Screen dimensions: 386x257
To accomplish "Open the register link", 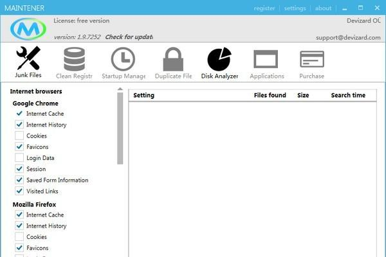I will point(264,8).
